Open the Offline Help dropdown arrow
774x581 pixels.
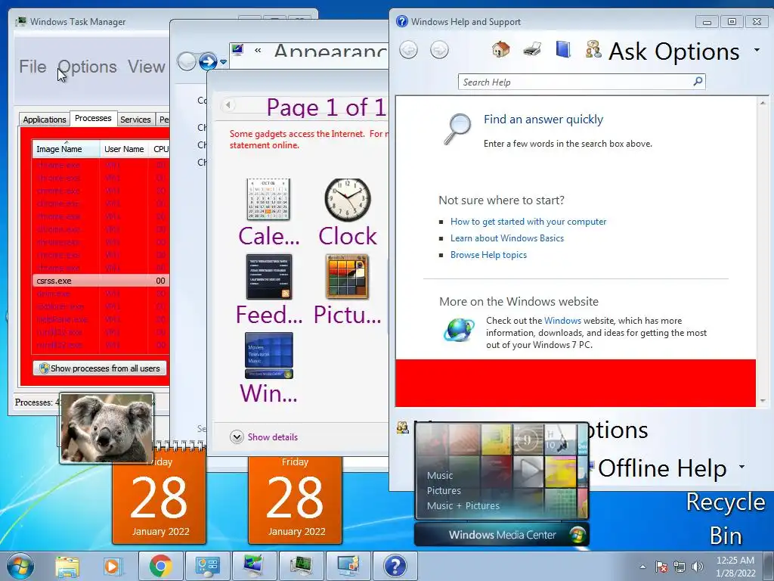pos(741,466)
